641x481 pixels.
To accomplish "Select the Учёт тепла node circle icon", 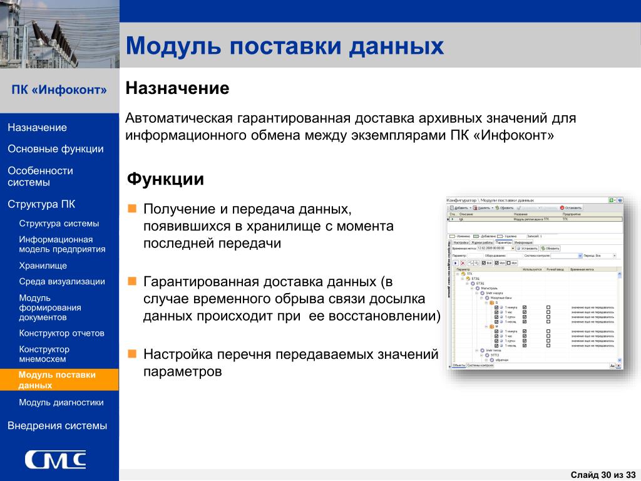I will [483, 351].
